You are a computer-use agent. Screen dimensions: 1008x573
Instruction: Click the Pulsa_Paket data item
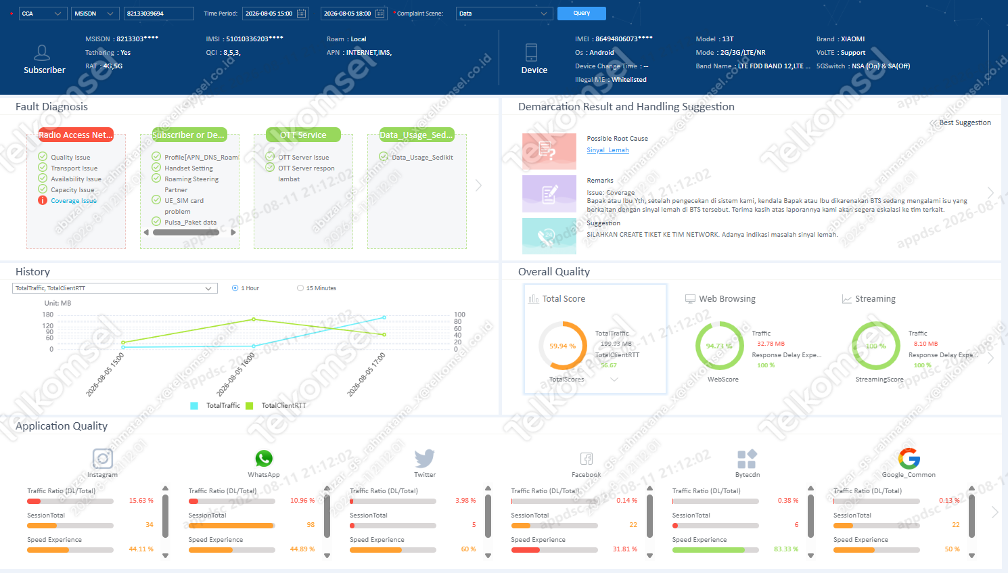point(191,222)
